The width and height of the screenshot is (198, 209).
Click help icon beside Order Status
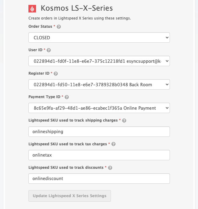pos(59,27)
